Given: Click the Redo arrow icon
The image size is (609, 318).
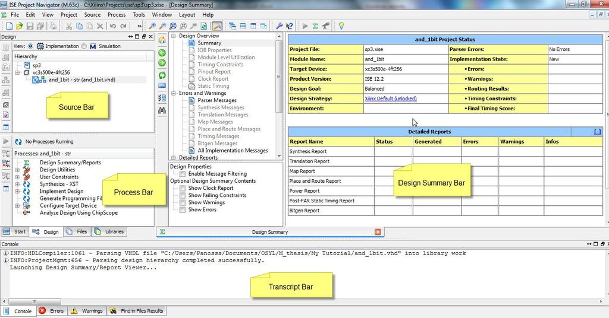Looking at the screenshot, I should click(x=123, y=26).
